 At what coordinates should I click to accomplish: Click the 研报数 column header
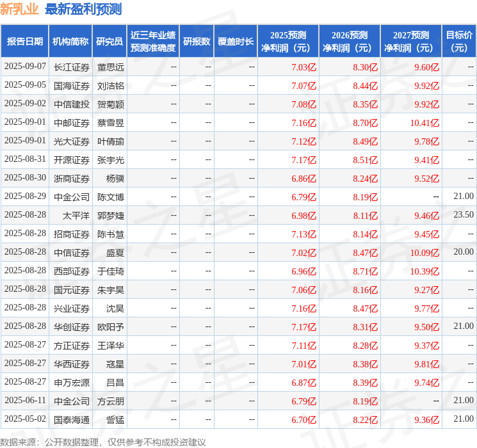coord(197,42)
